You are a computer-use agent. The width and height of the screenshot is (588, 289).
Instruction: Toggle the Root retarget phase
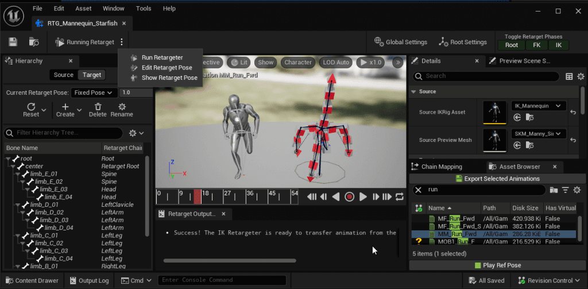coord(511,45)
